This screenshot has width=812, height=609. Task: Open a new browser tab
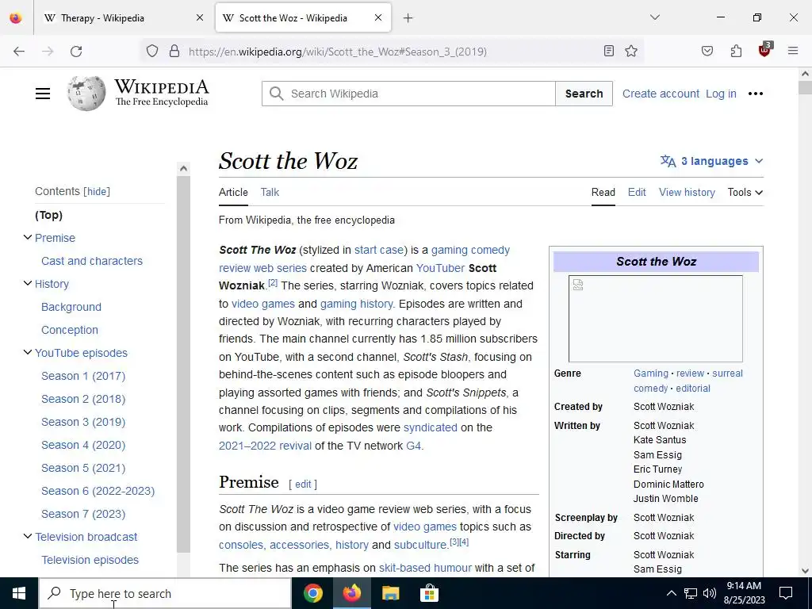[x=408, y=18]
